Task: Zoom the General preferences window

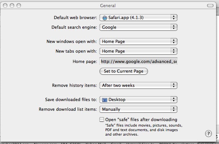Action: click(19, 5)
